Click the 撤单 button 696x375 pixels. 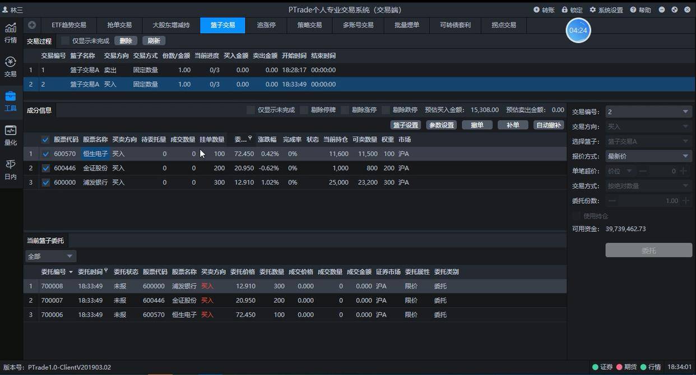(x=477, y=125)
